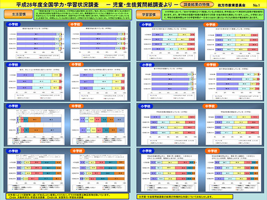Open the 学校の授業の復習をしている (小学校) chart

169,127
